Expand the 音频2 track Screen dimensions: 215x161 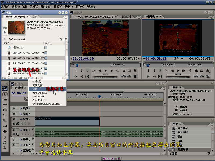click(21, 140)
